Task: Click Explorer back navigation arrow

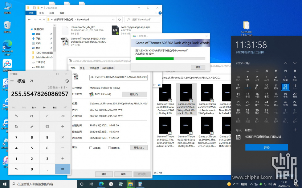Action: (29, 19)
